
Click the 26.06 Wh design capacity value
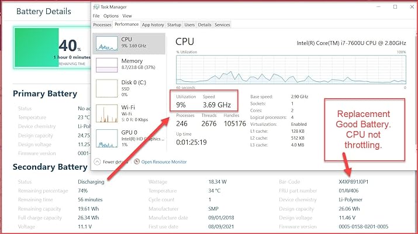(349, 209)
